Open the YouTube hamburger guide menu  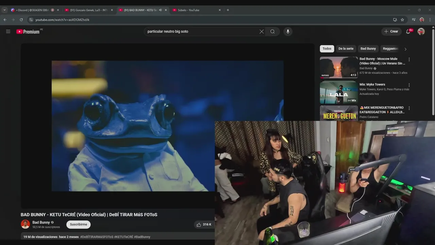tap(8, 31)
